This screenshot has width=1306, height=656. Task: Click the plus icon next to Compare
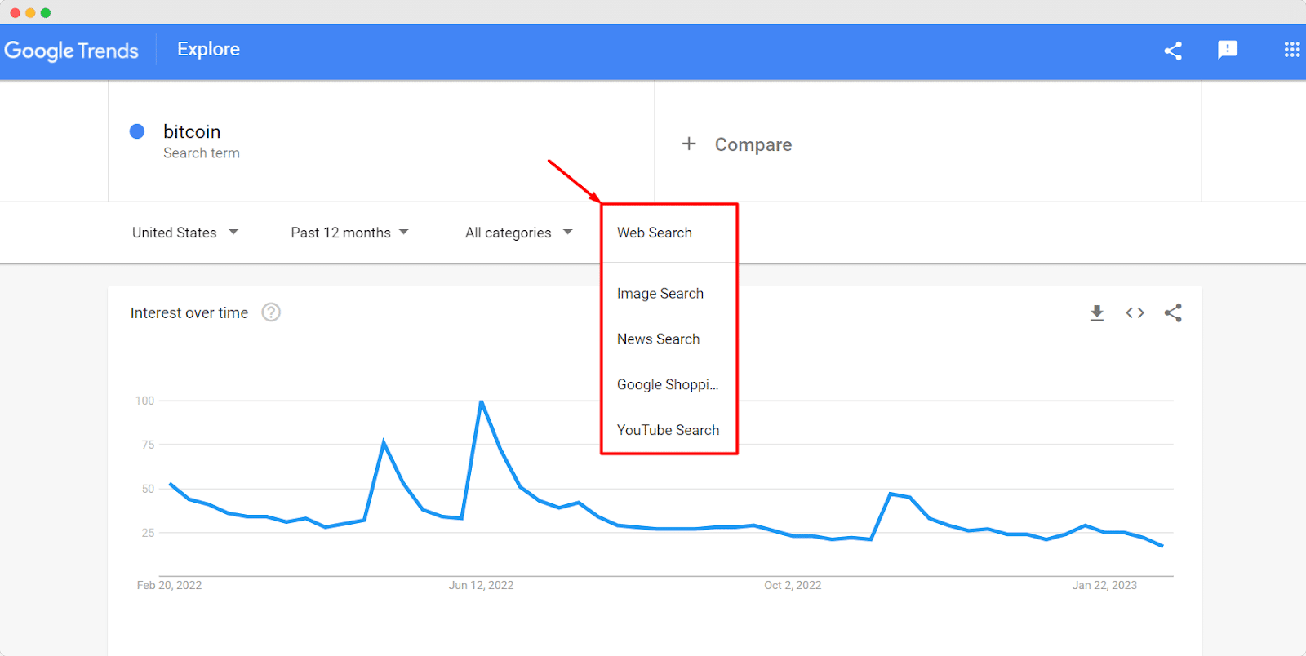689,144
